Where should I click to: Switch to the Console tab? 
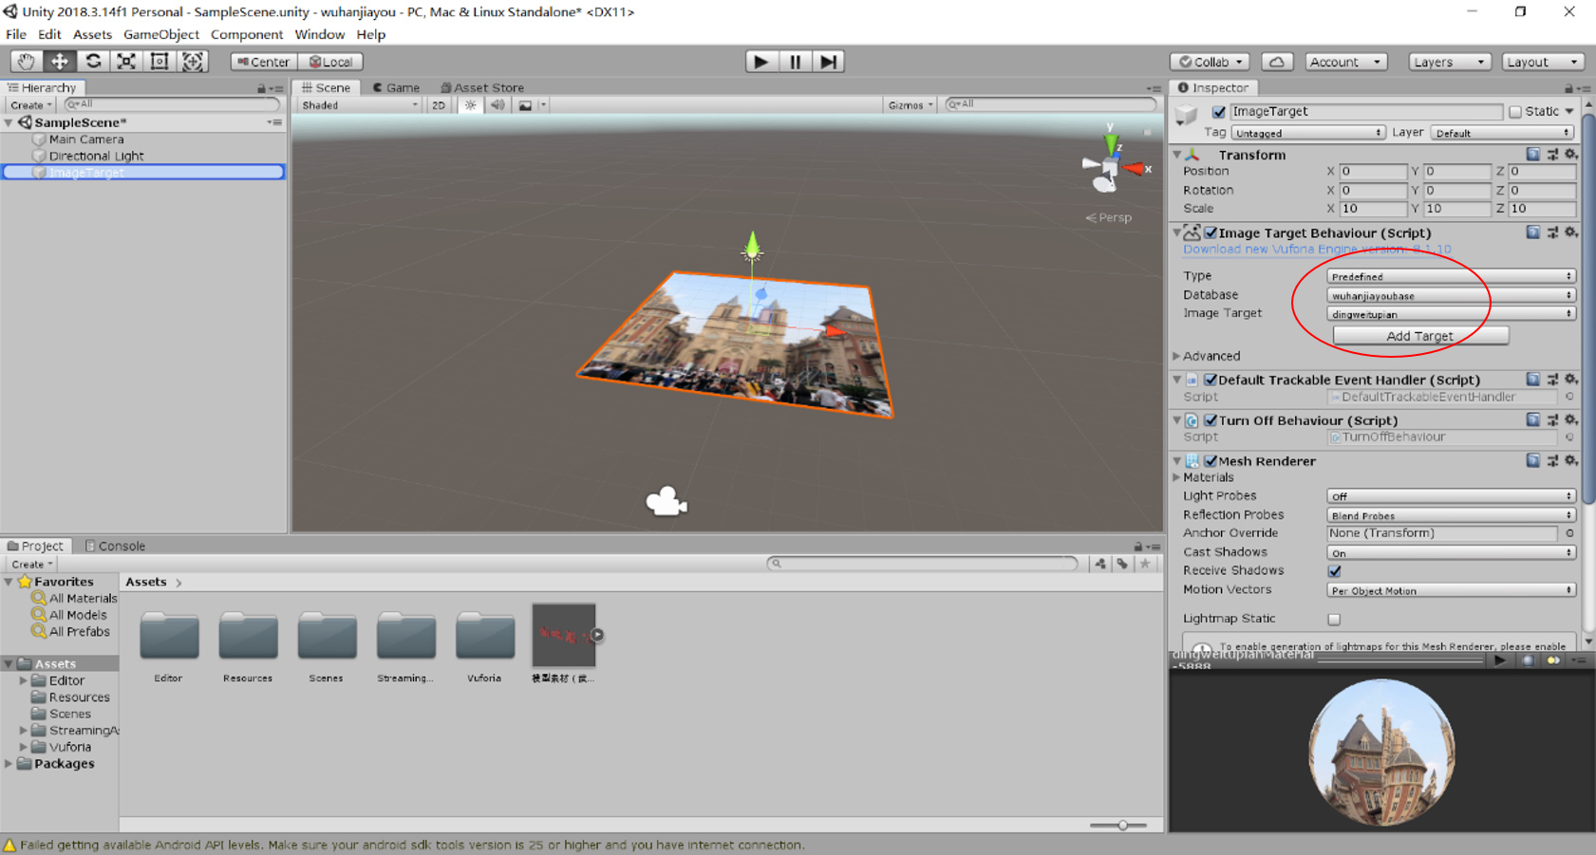coord(116,546)
